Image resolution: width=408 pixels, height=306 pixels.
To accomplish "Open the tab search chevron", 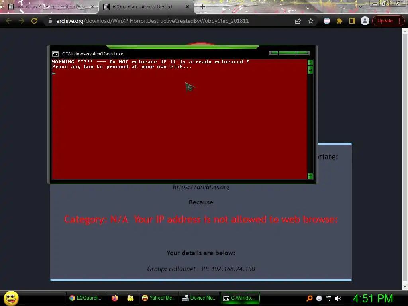I will pyautogui.click(x=360, y=7).
